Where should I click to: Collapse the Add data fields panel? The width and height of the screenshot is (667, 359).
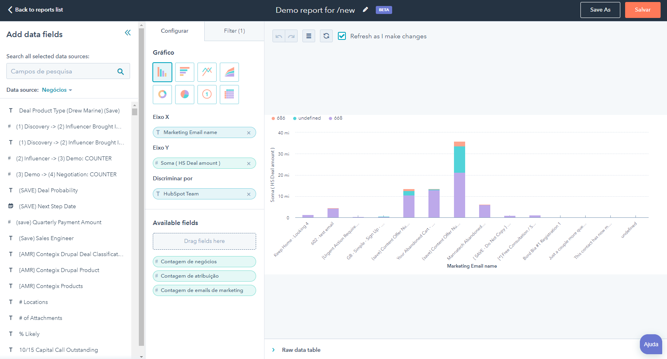128,33
